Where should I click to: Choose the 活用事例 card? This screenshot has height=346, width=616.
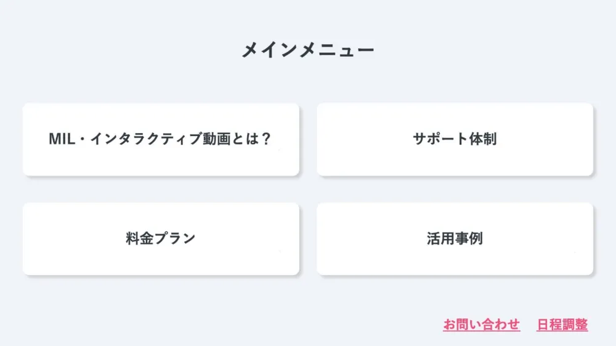(455, 239)
